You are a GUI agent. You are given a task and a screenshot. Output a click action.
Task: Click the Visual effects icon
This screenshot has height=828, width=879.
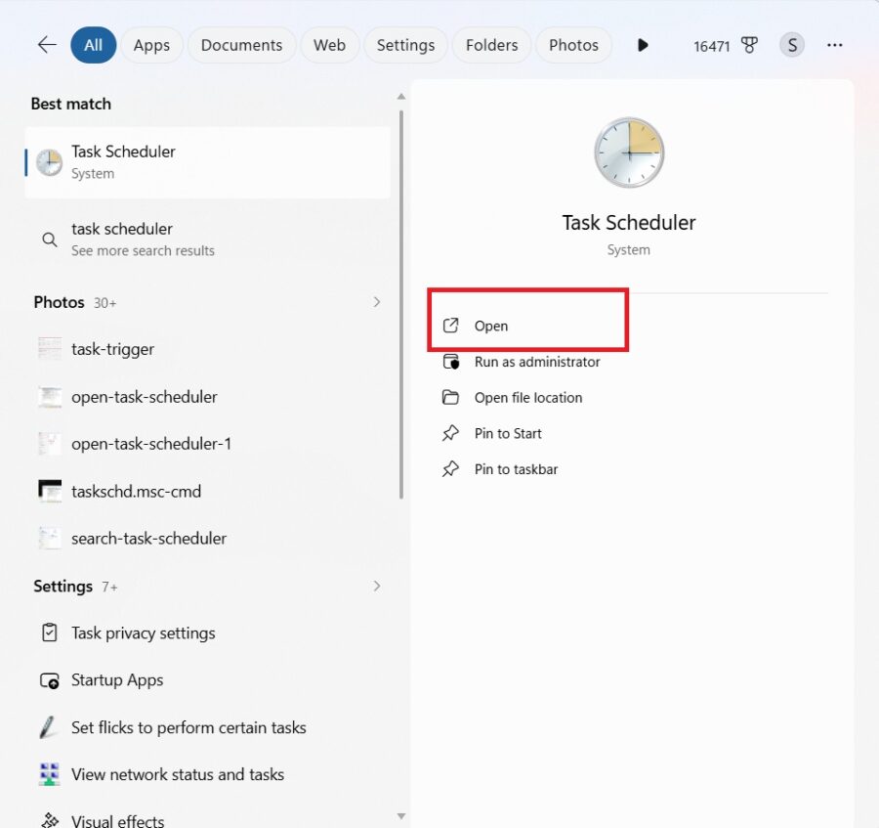click(x=50, y=821)
